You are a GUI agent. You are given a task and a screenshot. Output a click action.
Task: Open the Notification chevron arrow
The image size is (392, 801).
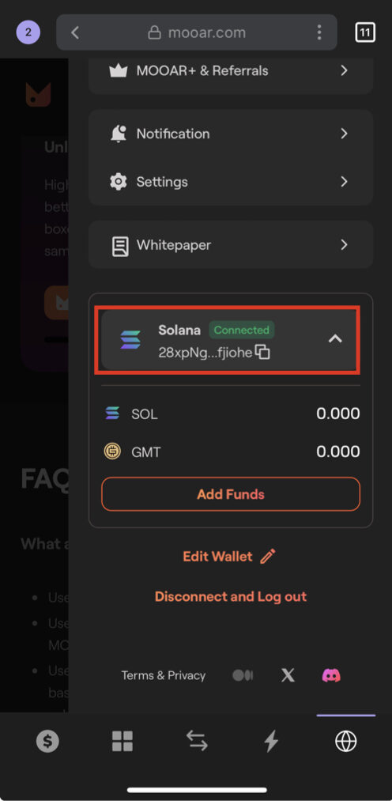344,134
